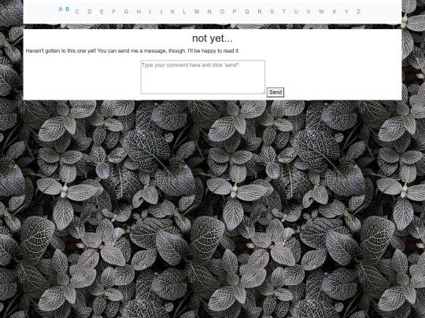
Task: Open the letter A page link
Action: pos(61,9)
